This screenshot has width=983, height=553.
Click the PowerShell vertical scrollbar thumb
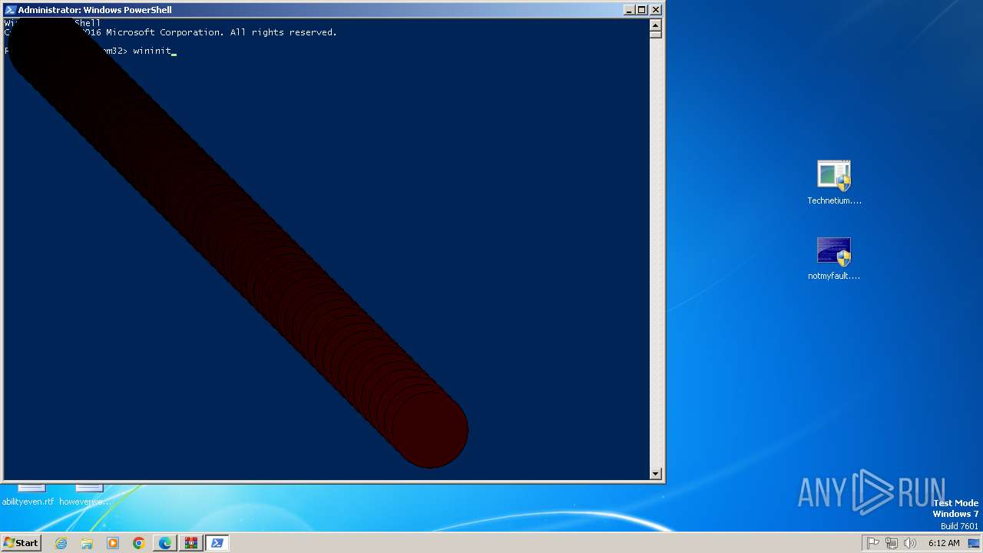pos(655,35)
